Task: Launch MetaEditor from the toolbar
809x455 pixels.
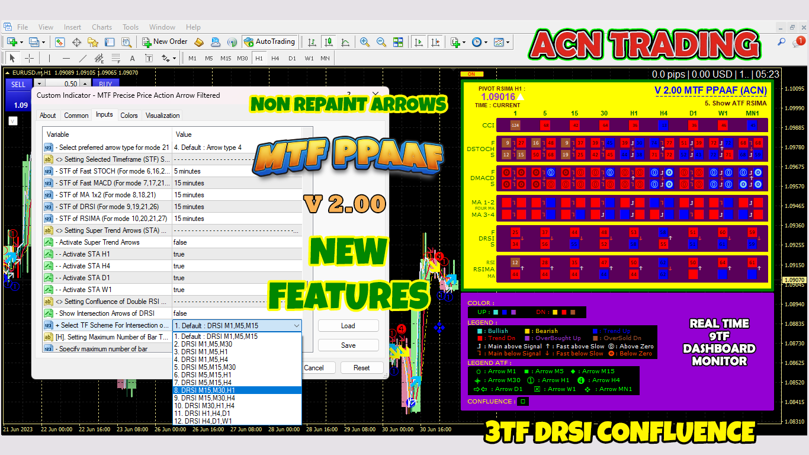Action: pos(199,42)
